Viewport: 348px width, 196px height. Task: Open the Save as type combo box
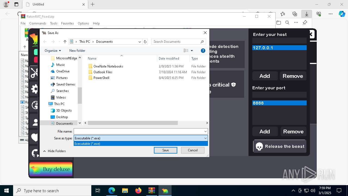pos(141,138)
